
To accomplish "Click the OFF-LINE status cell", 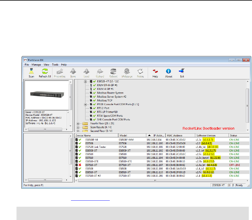I will click(235, 165).
